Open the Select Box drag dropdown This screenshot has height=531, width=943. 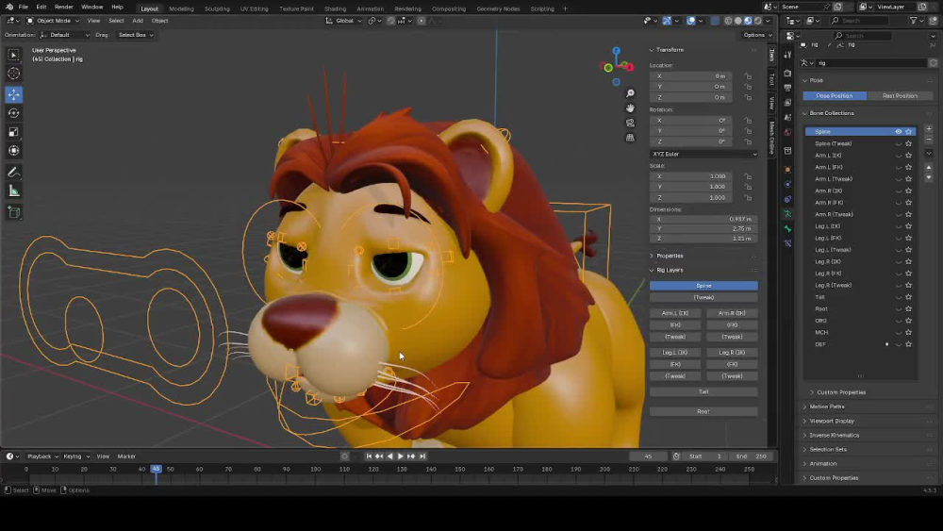click(135, 35)
